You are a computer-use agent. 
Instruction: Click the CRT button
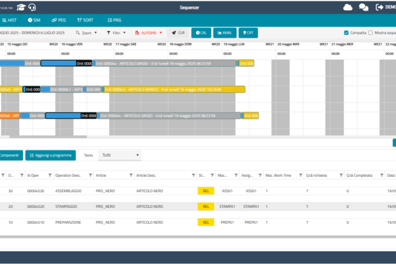click(x=248, y=33)
